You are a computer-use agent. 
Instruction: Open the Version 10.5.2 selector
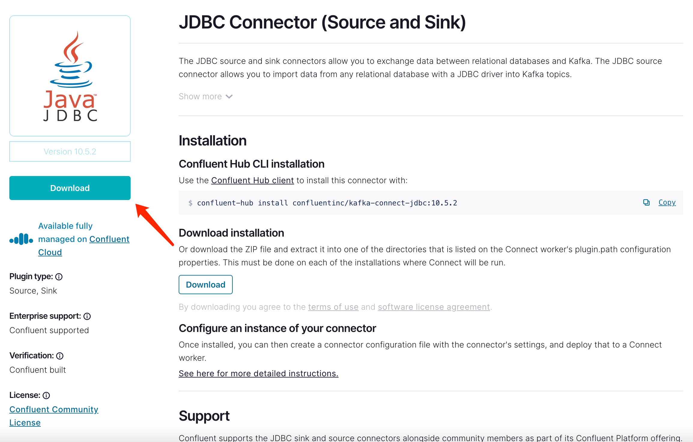(70, 151)
